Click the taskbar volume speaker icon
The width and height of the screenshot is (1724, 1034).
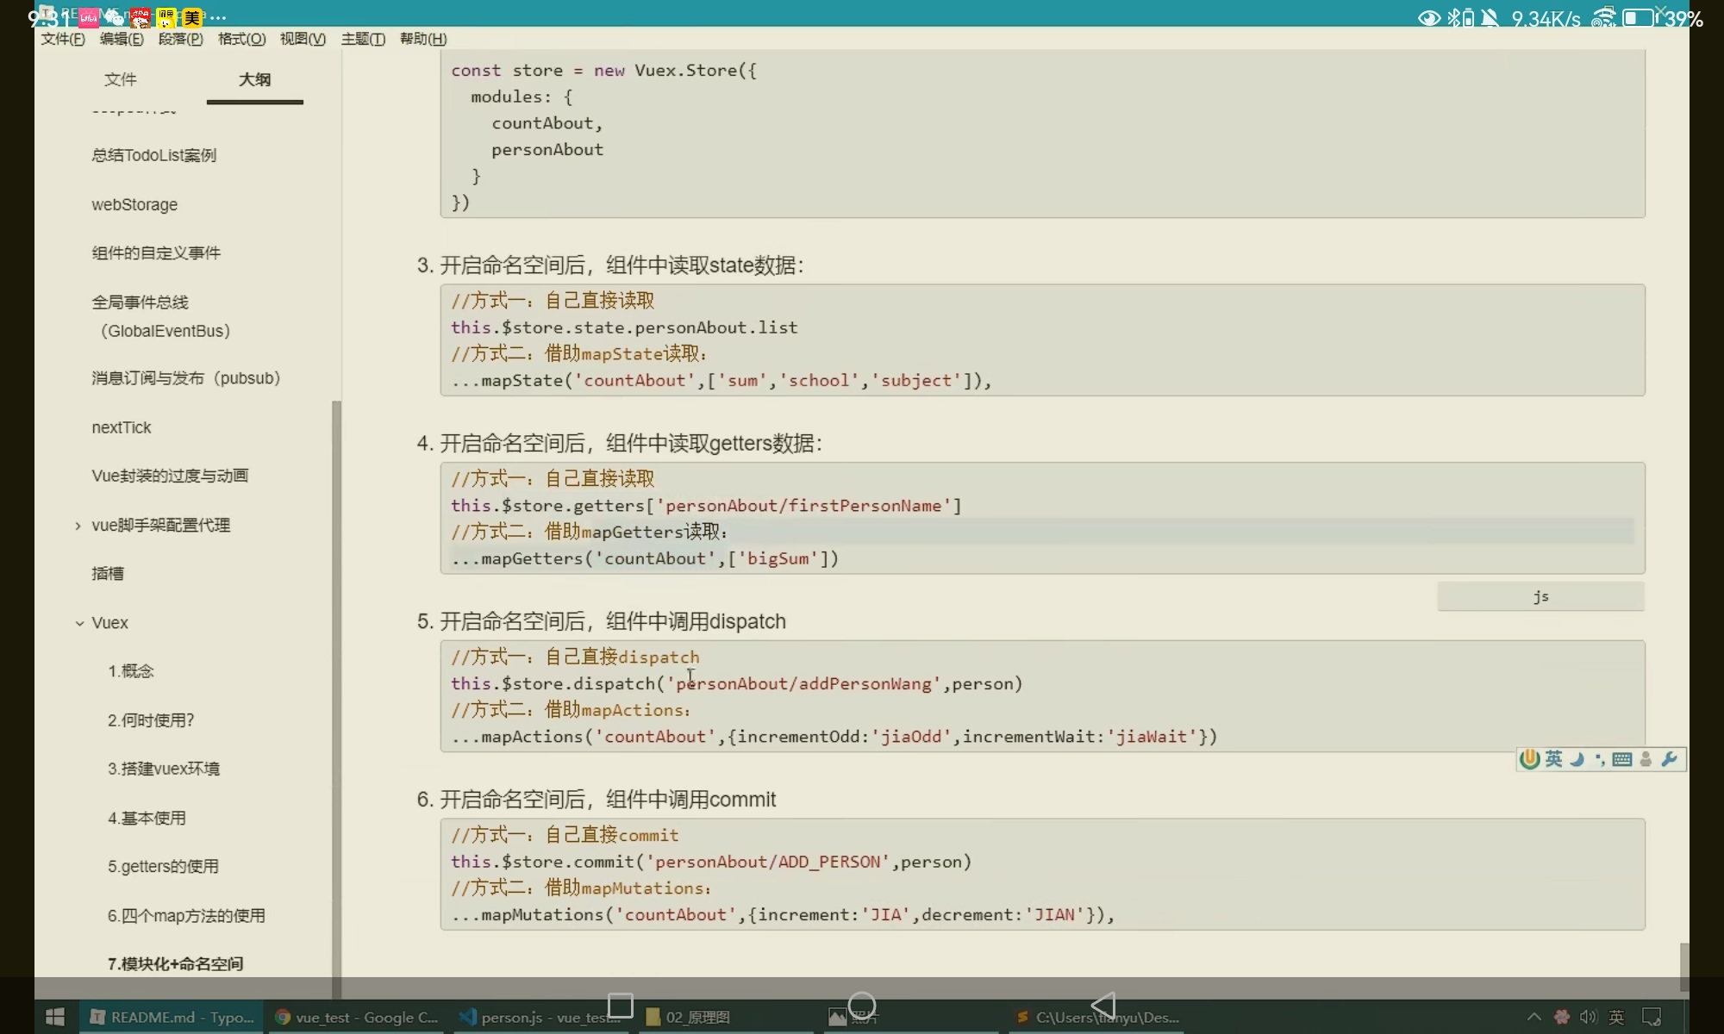(x=1588, y=1018)
